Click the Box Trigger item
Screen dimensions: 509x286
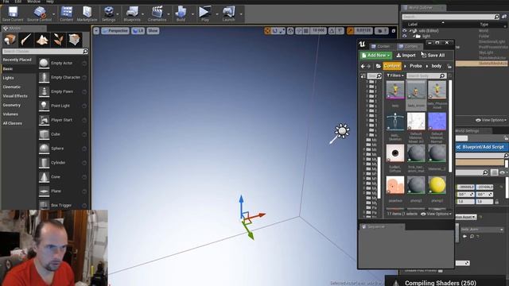63,205
